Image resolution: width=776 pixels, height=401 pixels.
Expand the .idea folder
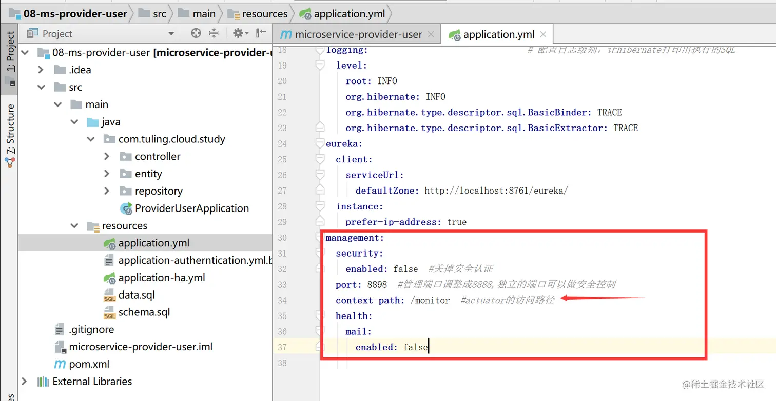point(41,70)
